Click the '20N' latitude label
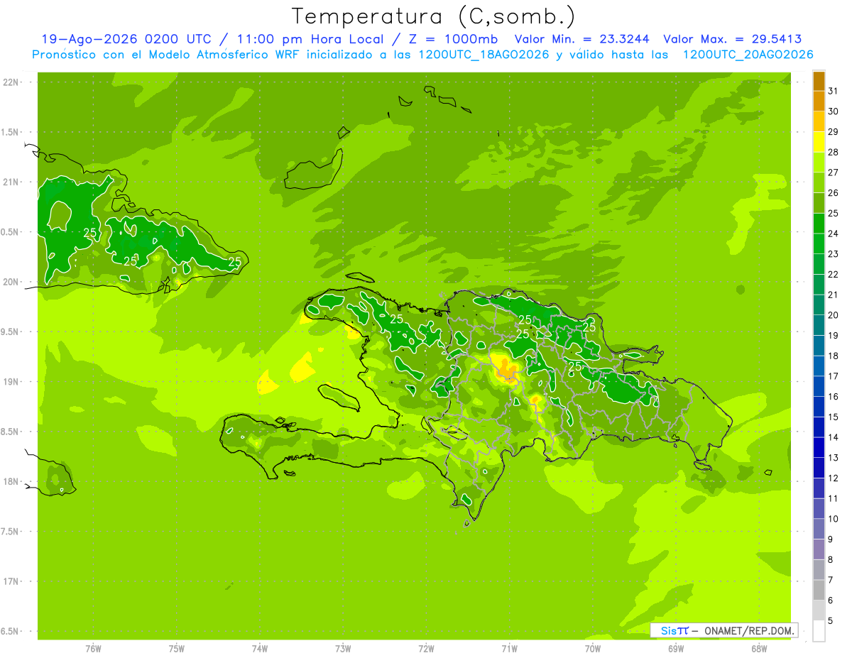This screenshot has width=852, height=658. (x=11, y=282)
